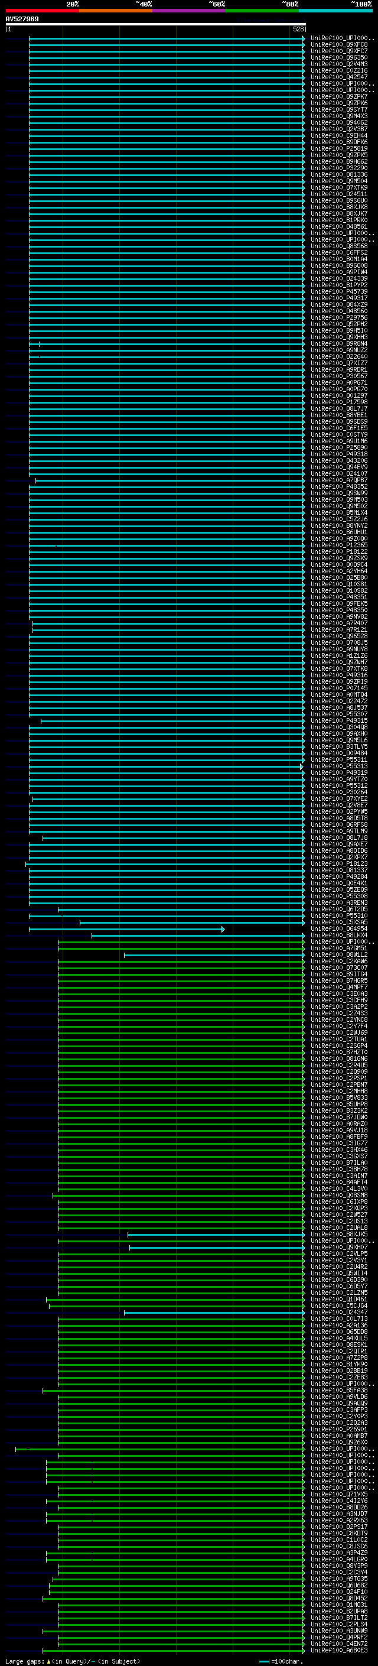This screenshot has height=1666, width=378.
Task: Click hit label UniRef100_A3REN3
Action: point(339,902)
